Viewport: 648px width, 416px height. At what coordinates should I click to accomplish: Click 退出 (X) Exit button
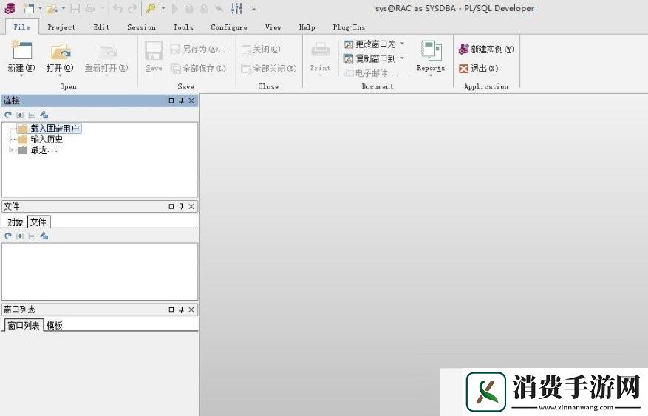click(479, 68)
